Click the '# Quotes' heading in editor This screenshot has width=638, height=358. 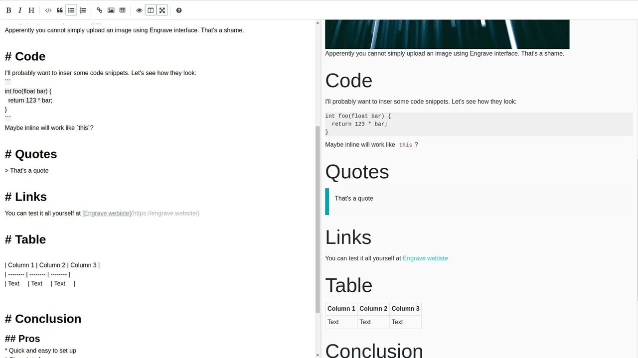31,154
